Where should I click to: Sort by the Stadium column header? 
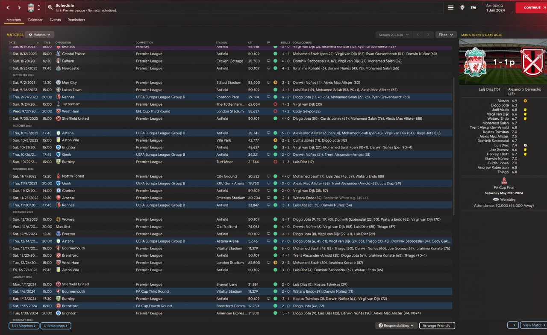[x=222, y=43]
